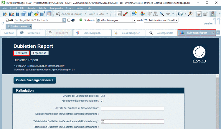Open the Tabelle menu
The image size is (221, 129).
point(42,8)
